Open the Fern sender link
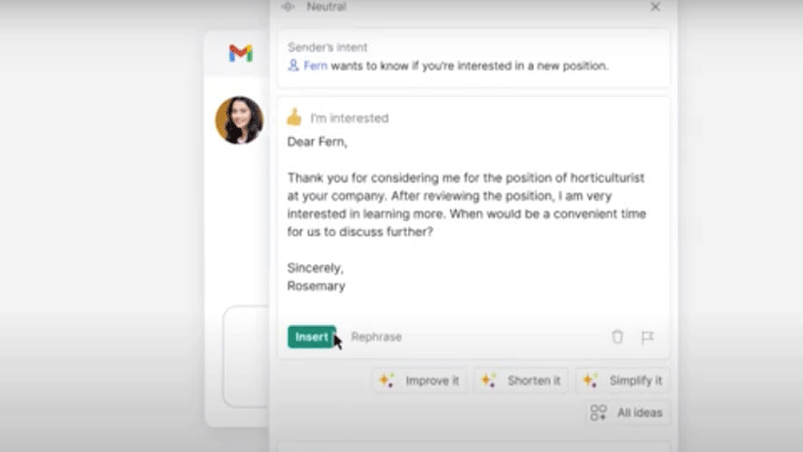 315,66
